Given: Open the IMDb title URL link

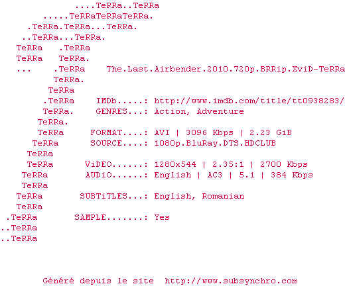Looking at the screenshot, I should pos(249,101).
